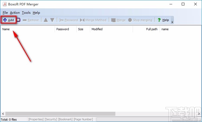Click the Remove toolbar button
The height and width of the screenshot is (122, 202).
[x=31, y=20]
